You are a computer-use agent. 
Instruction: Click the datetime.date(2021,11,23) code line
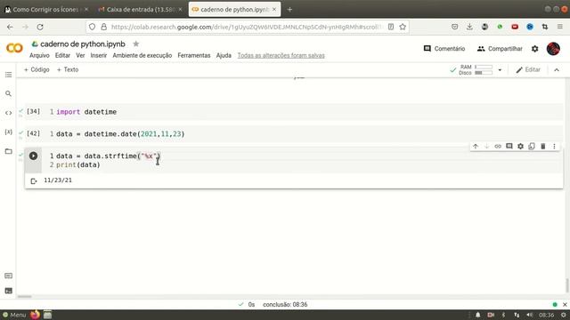pos(120,134)
